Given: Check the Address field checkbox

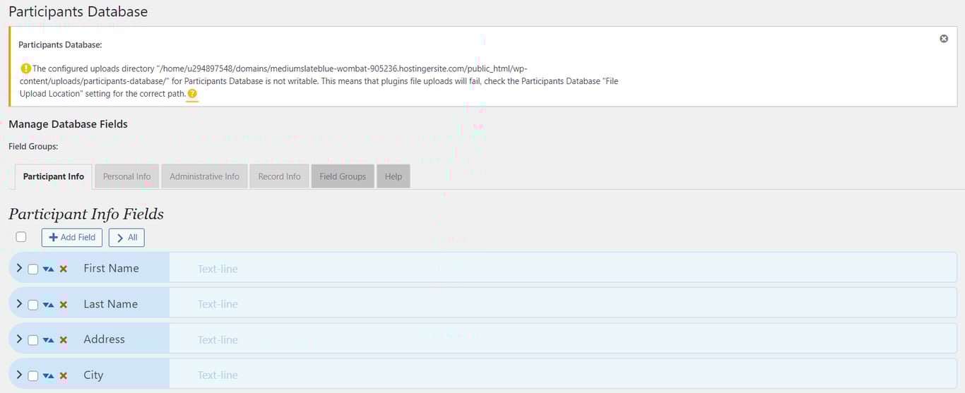Looking at the screenshot, I should (x=32, y=340).
